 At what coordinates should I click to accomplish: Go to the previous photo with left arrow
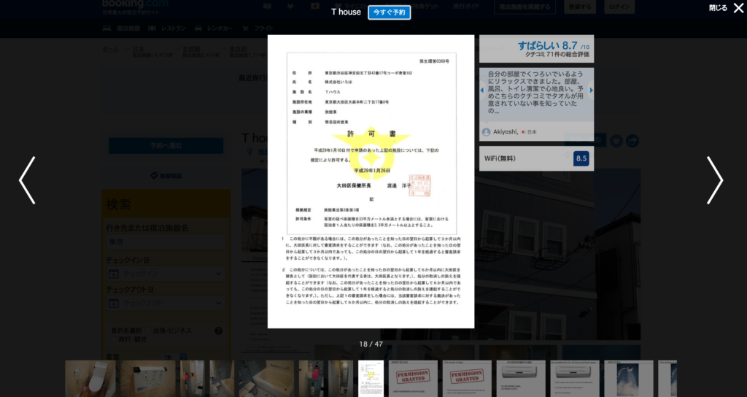click(x=27, y=180)
